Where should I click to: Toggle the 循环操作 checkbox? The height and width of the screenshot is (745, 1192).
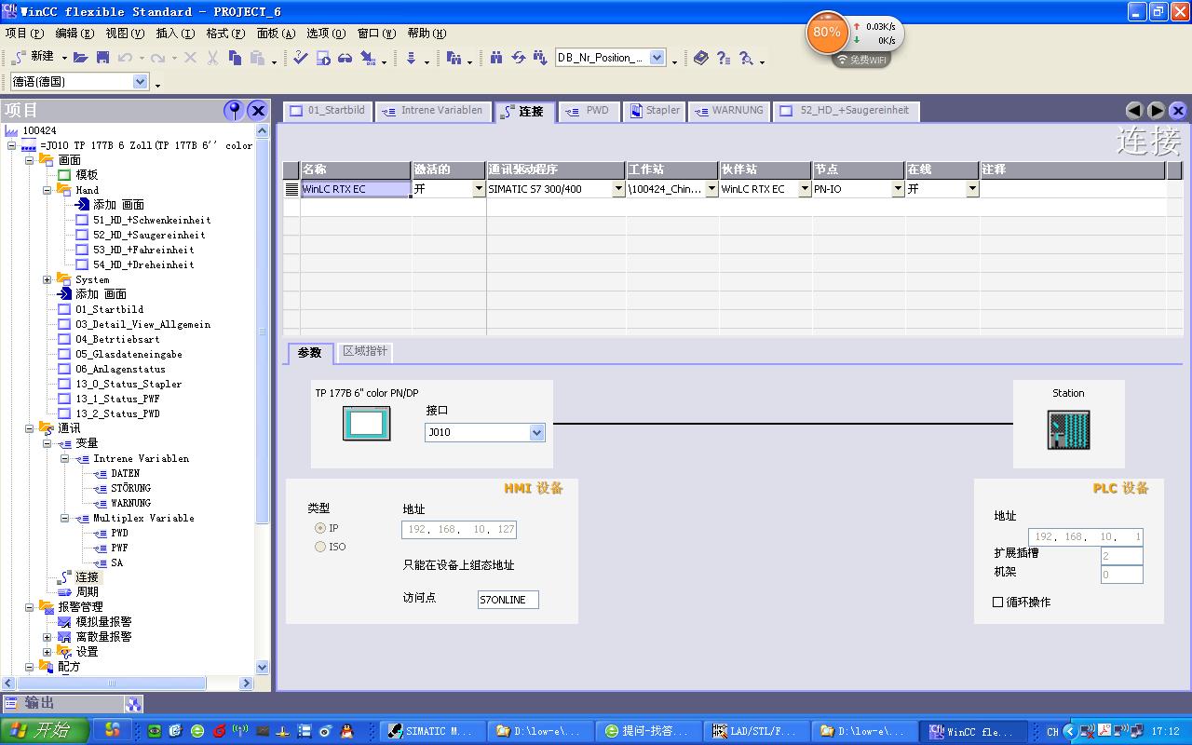[x=998, y=602]
